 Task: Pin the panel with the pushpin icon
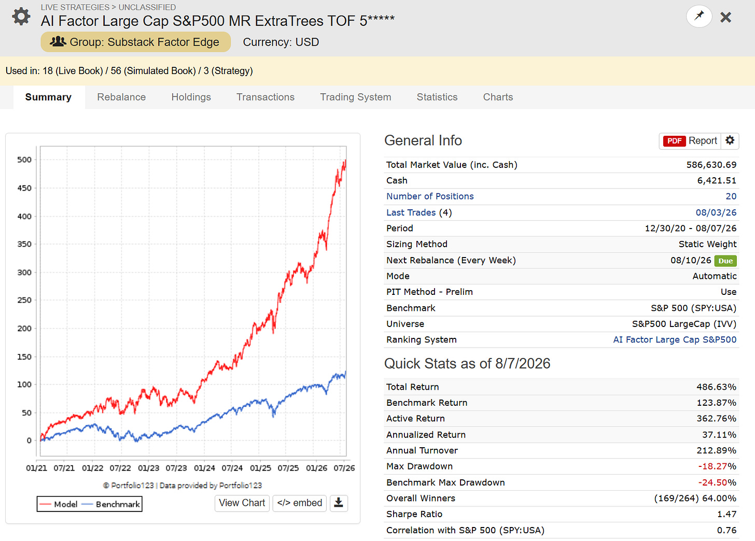699,17
